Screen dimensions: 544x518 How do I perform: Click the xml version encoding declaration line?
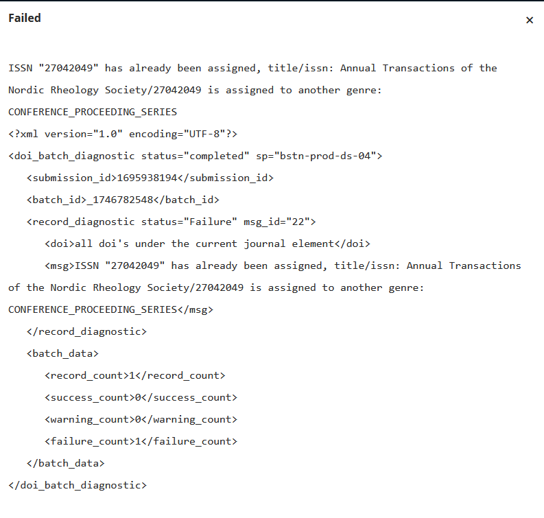point(123,134)
